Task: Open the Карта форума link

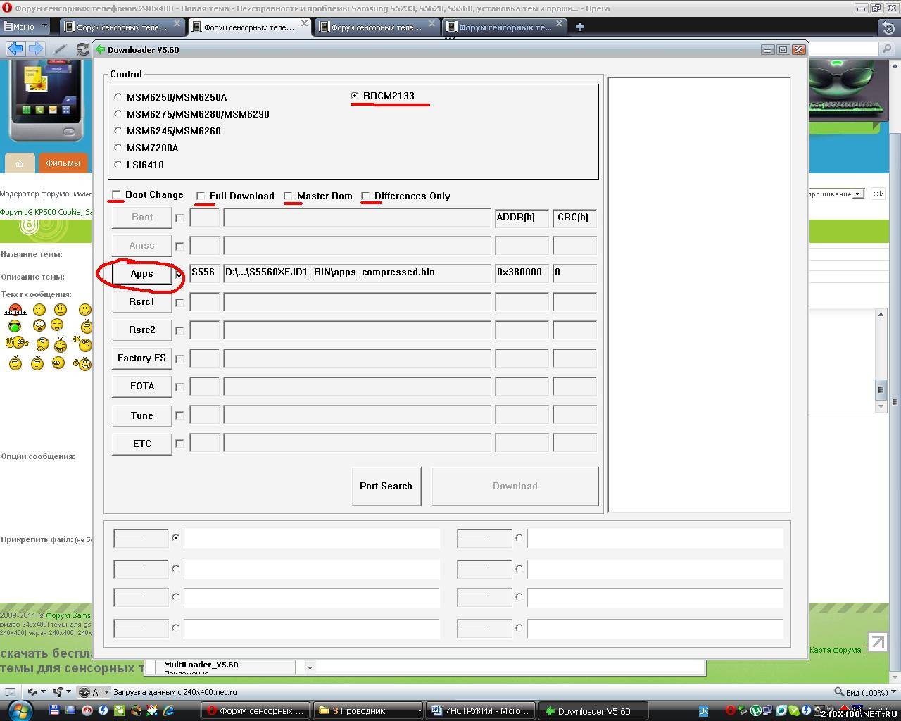Action: (835, 650)
